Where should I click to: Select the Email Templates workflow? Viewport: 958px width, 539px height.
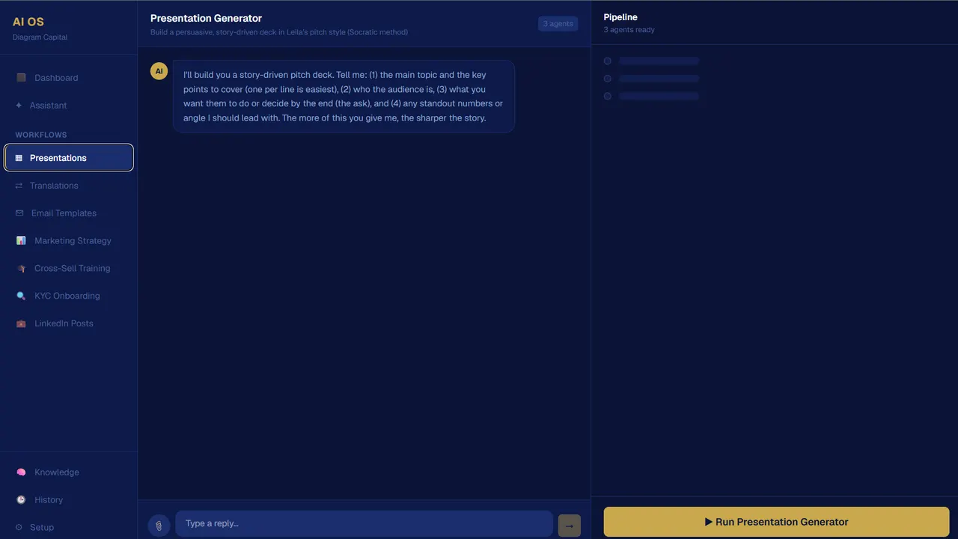[x=69, y=213]
